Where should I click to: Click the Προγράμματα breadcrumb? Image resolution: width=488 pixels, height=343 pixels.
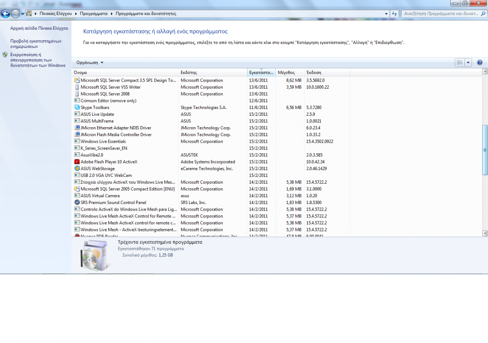coord(94,13)
